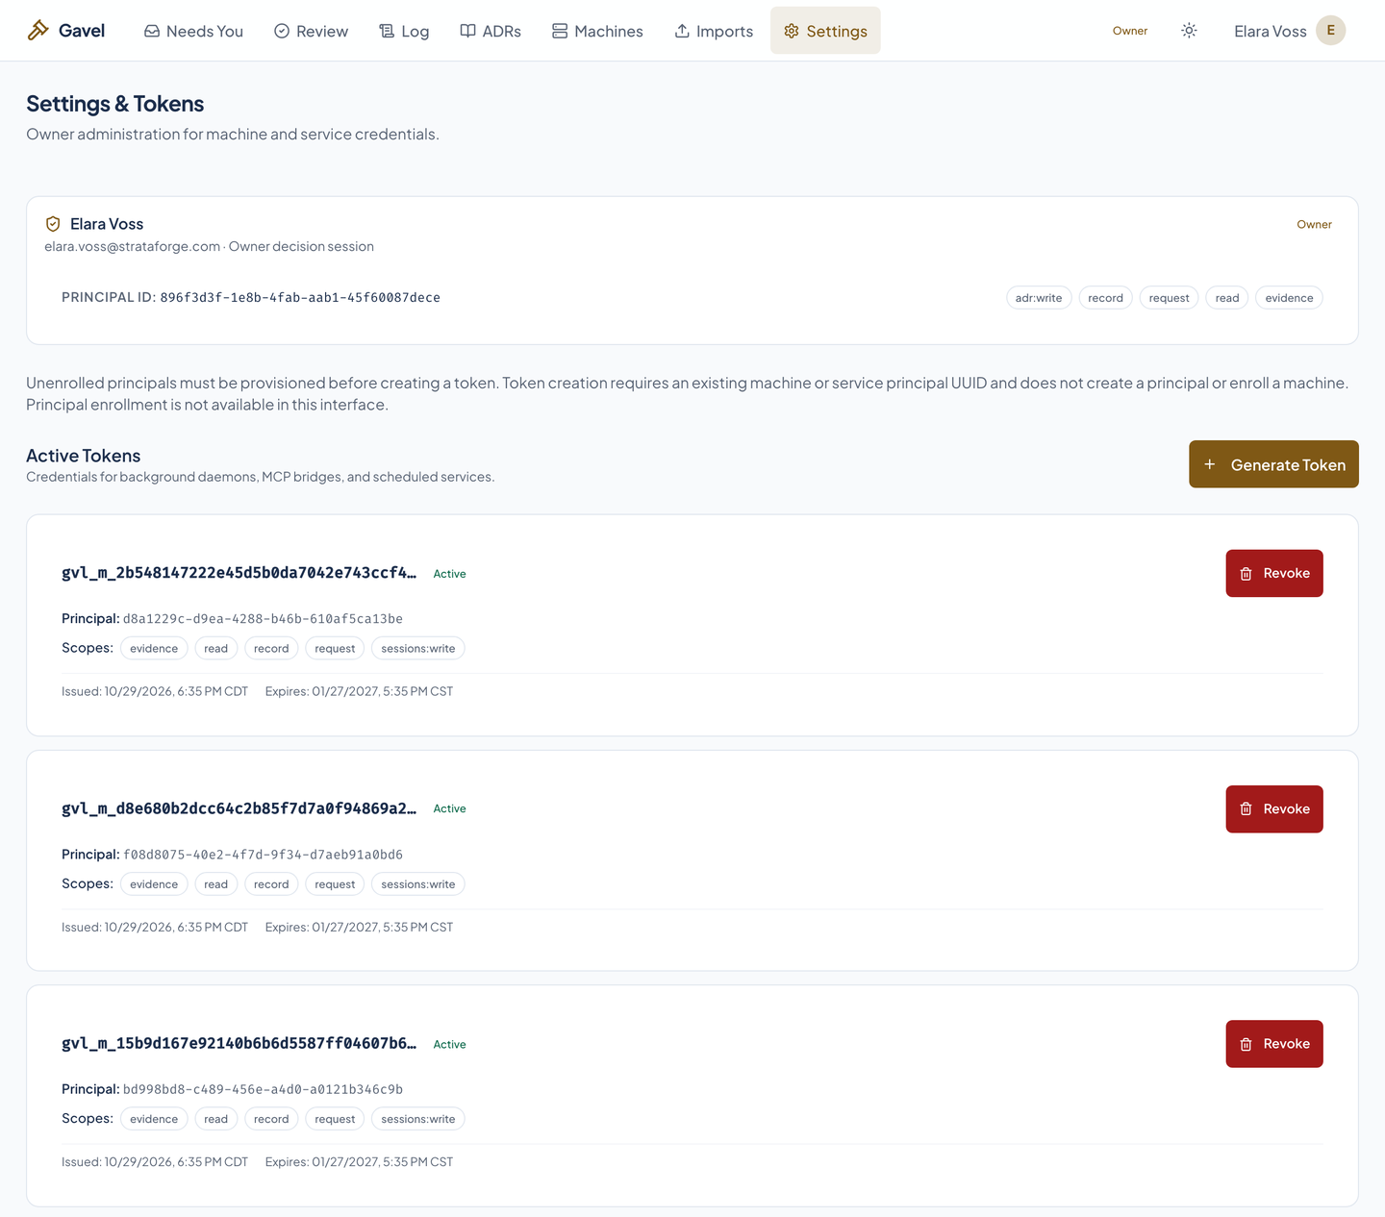
Task: Go to the ADRs tab
Action: tap(491, 31)
